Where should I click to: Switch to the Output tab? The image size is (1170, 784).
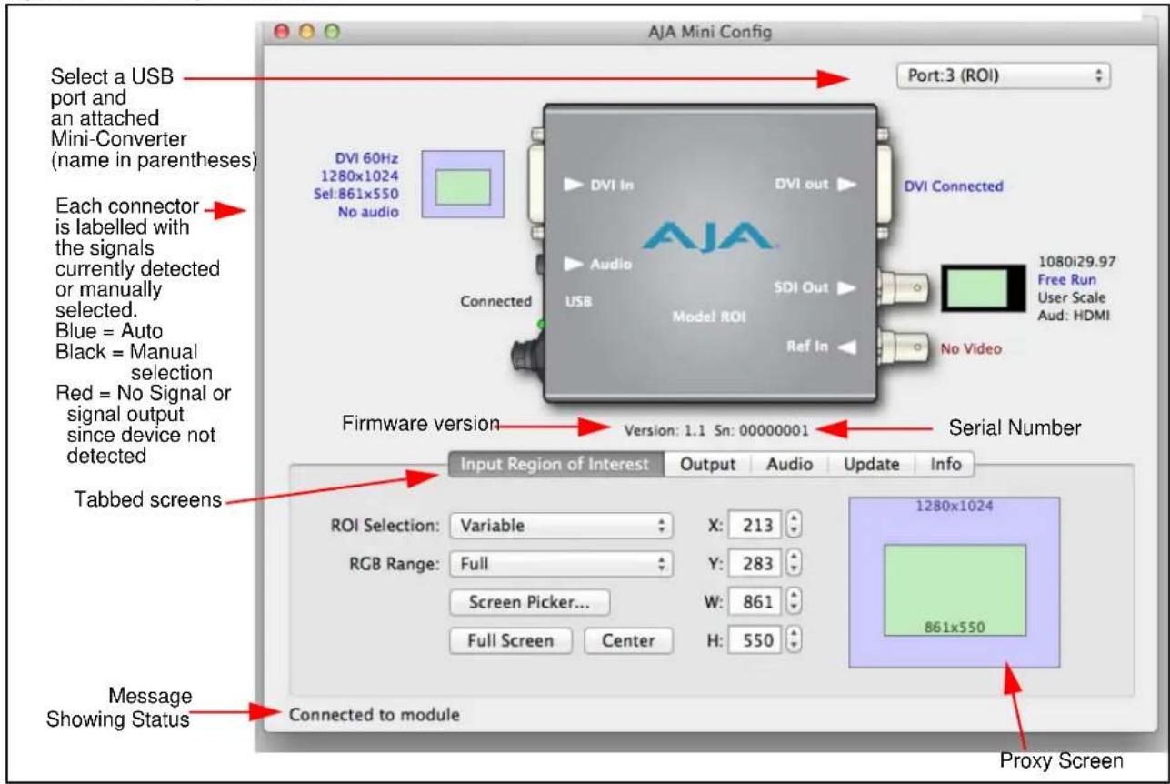click(x=706, y=464)
